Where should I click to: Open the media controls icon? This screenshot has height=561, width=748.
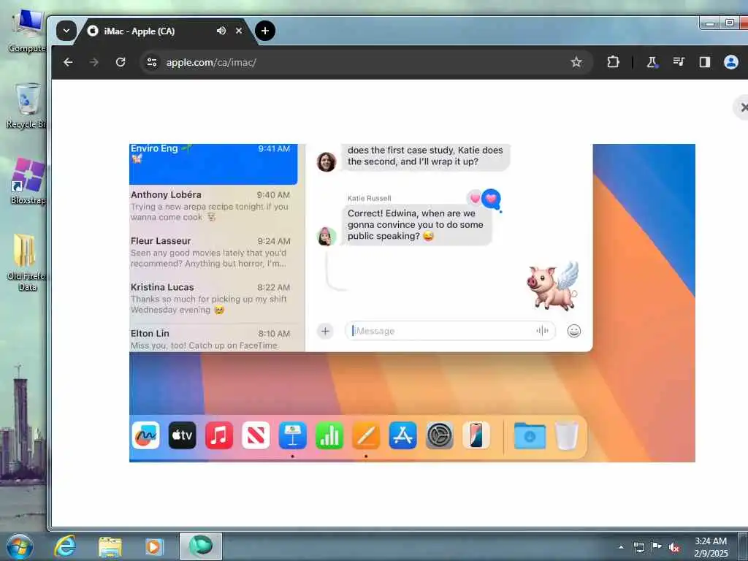[679, 62]
